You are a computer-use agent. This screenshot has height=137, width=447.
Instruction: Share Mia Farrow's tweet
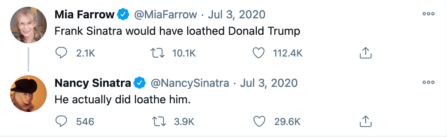click(365, 53)
